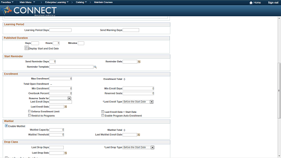Click the Min Enrollment field
Image resolution: width=281 pixels, height=158 pixels.
(61, 89)
